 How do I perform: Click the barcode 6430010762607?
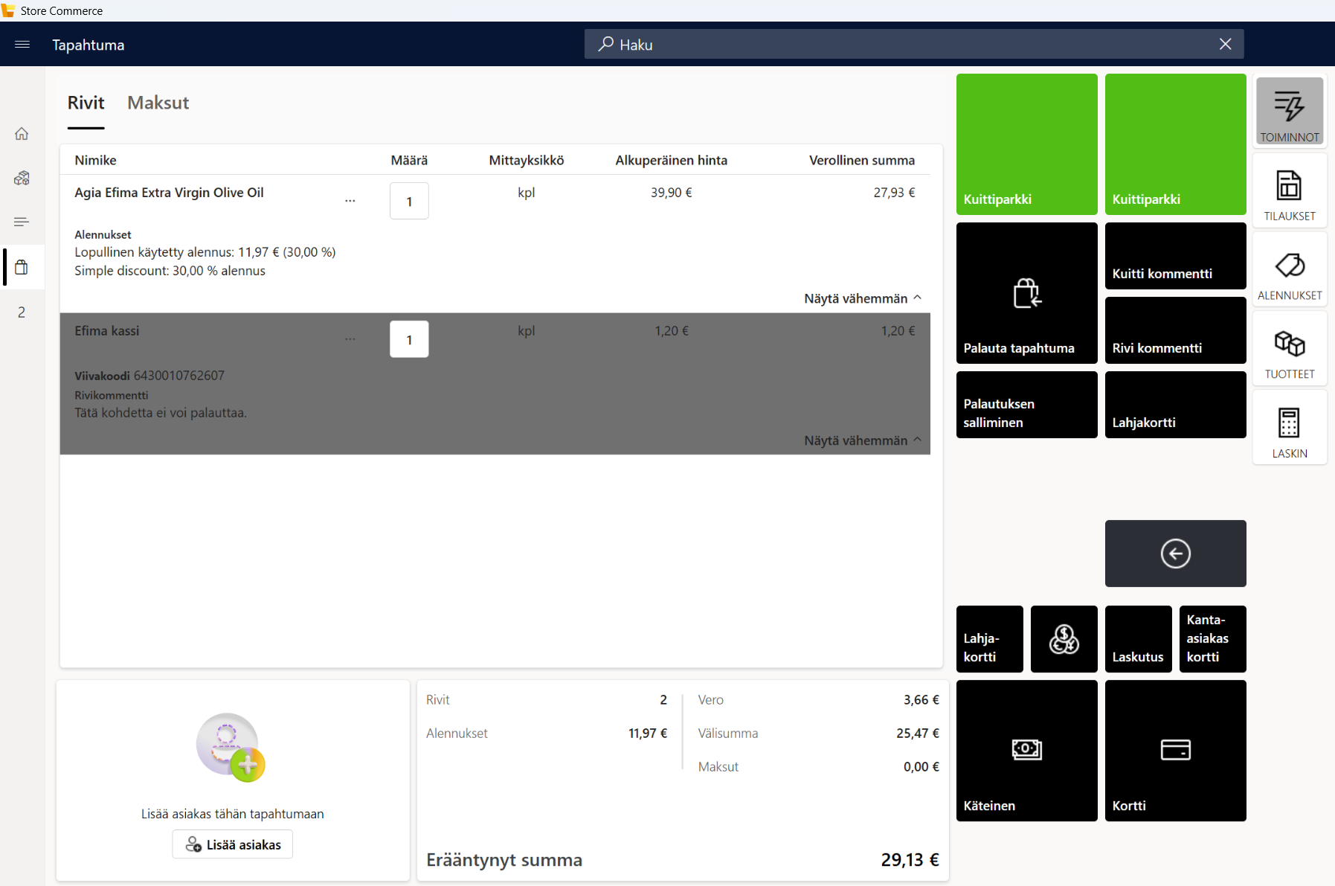tap(179, 376)
